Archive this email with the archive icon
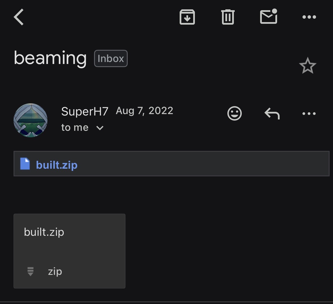This screenshot has width=333, height=304. pyautogui.click(x=187, y=17)
